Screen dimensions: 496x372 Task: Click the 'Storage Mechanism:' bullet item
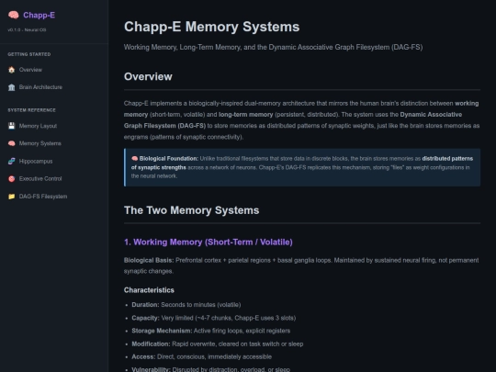pyautogui.click(x=211, y=331)
